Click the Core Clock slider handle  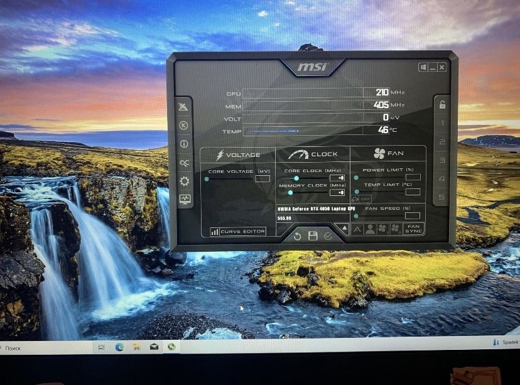pyautogui.click(x=296, y=178)
